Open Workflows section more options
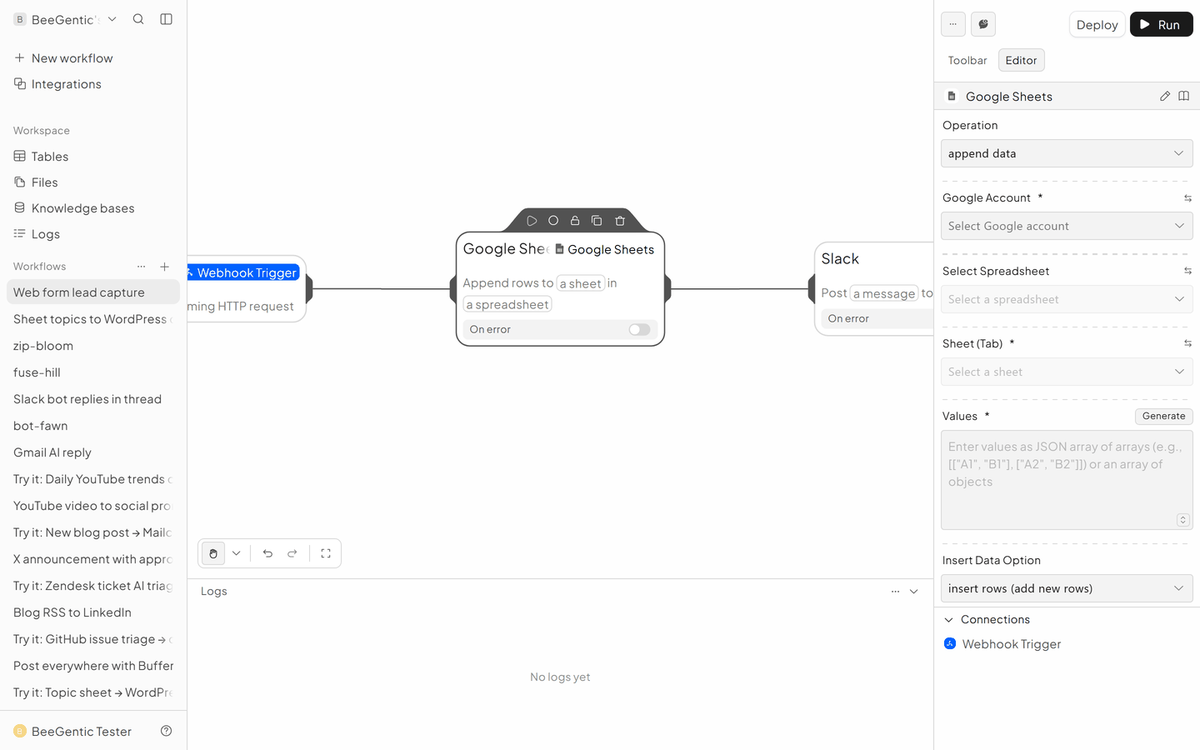Image resolution: width=1200 pixels, height=750 pixels. point(141,267)
